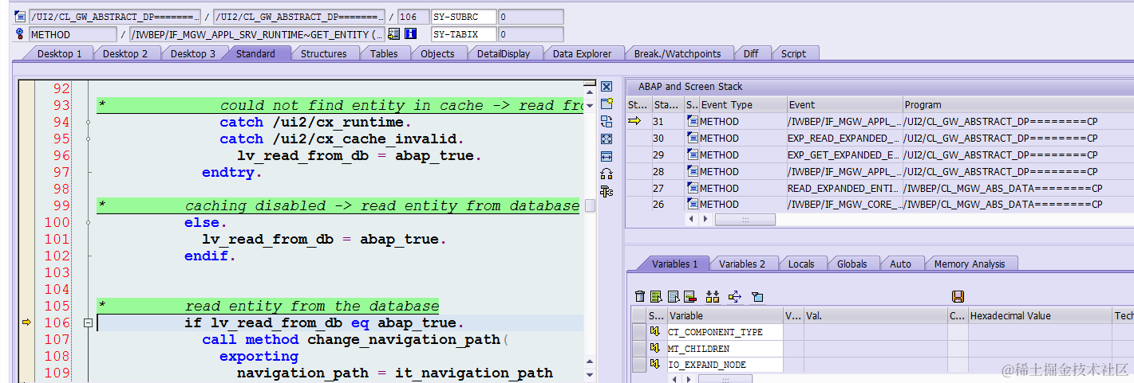Click pencil icon beside IO_EXPAND_NODE
Screen dimensions: 1134x383
click(655, 365)
